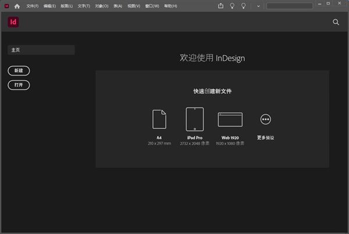Viewport: 349px width, 234px height.
Task: Click the 打开 button
Action: click(19, 85)
